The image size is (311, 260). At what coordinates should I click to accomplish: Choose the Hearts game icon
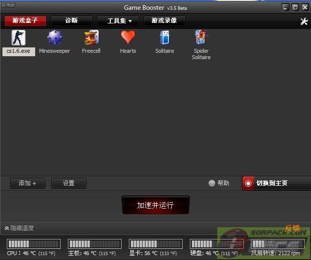coord(128,38)
